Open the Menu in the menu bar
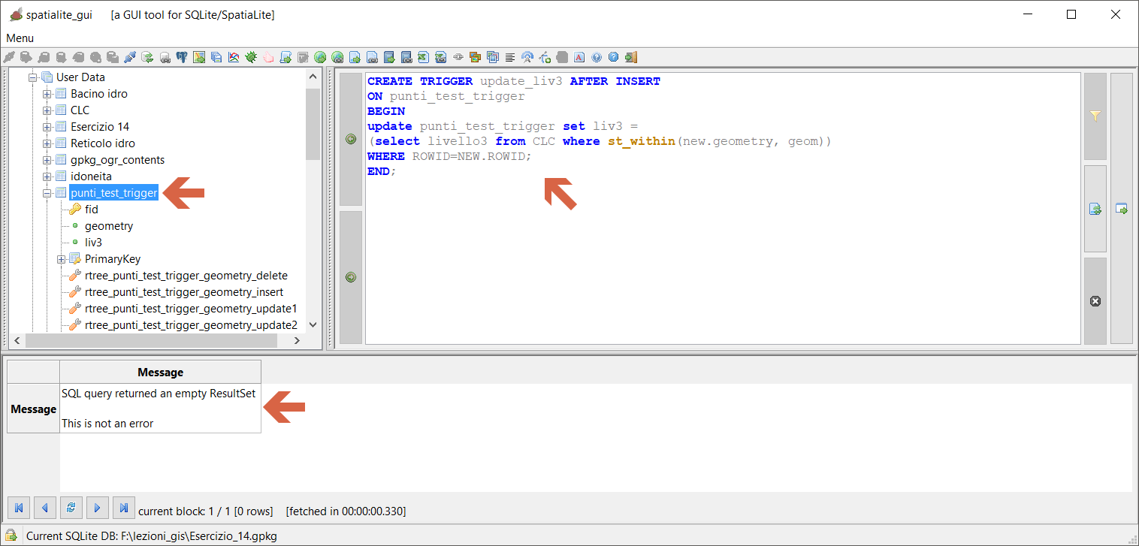The image size is (1139, 546). 20,38
